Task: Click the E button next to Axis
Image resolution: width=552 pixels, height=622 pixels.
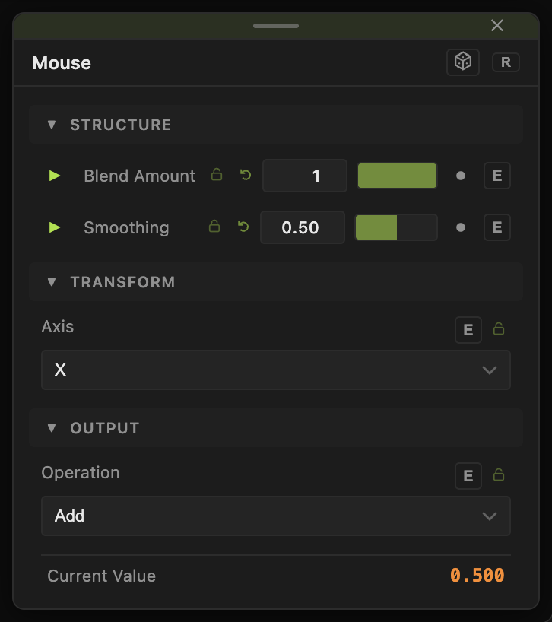Action: 468,330
